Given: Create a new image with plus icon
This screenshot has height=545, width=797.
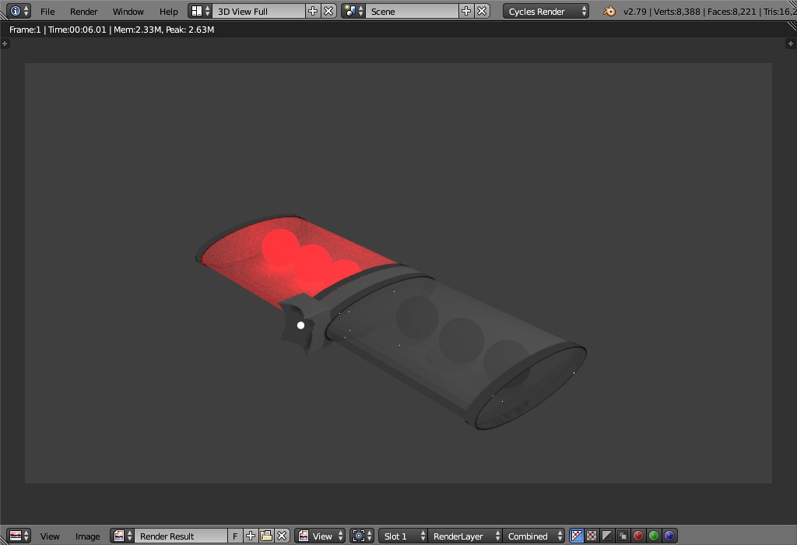Looking at the screenshot, I should (x=251, y=536).
